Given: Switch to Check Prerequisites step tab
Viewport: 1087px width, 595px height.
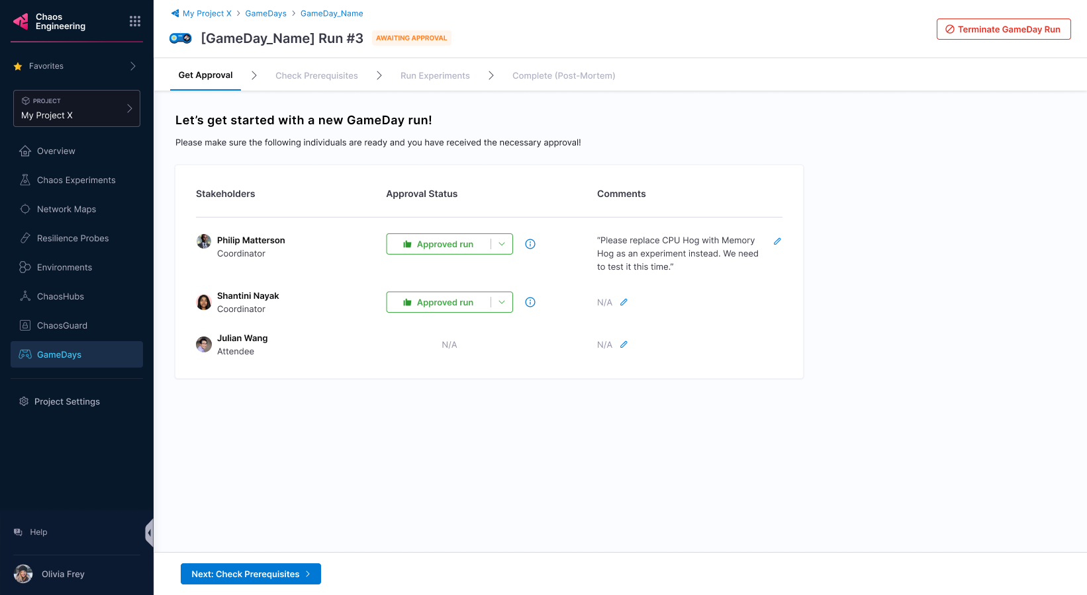Looking at the screenshot, I should [x=316, y=76].
